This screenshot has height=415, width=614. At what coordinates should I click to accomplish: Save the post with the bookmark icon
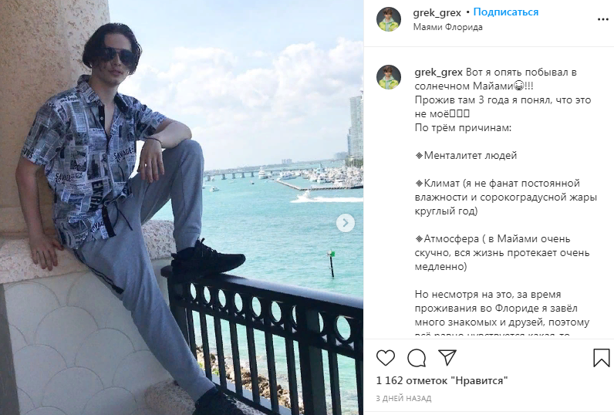pos(602,357)
